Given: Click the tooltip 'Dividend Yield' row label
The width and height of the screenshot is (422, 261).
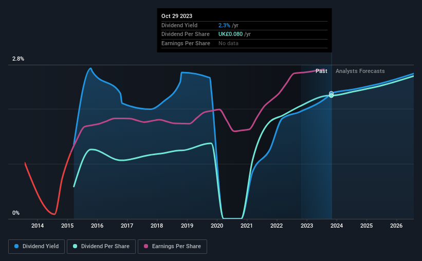Looking at the screenshot, I should [x=179, y=25].
